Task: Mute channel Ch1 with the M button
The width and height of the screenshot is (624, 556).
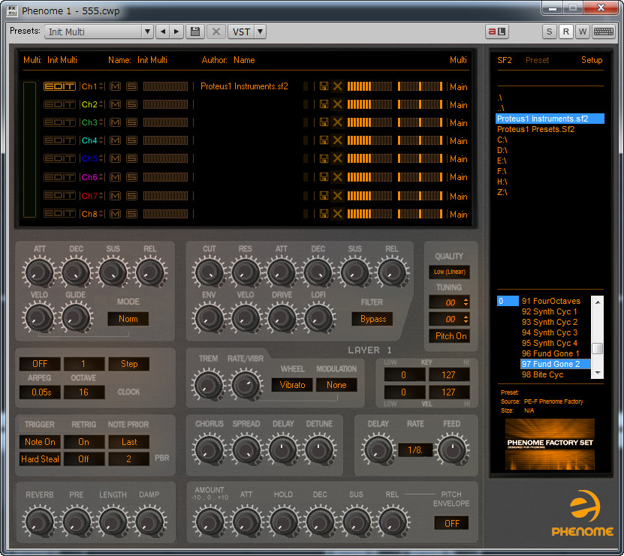Action: tap(115, 86)
